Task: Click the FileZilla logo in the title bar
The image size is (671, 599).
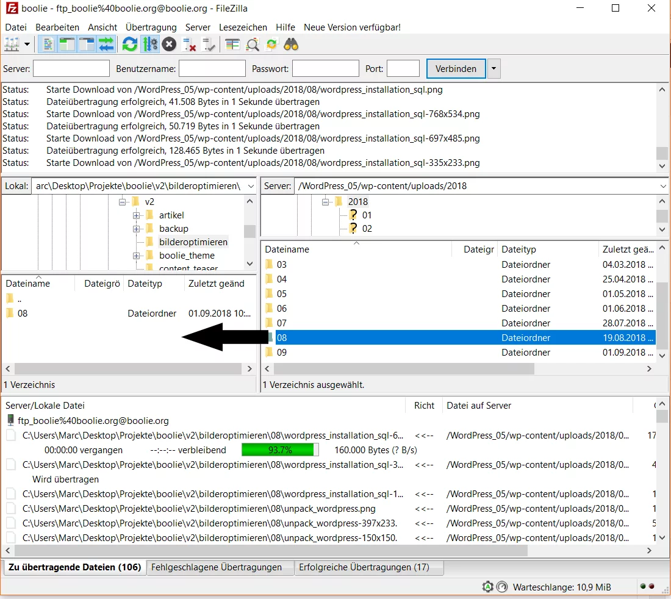Action: coord(12,8)
